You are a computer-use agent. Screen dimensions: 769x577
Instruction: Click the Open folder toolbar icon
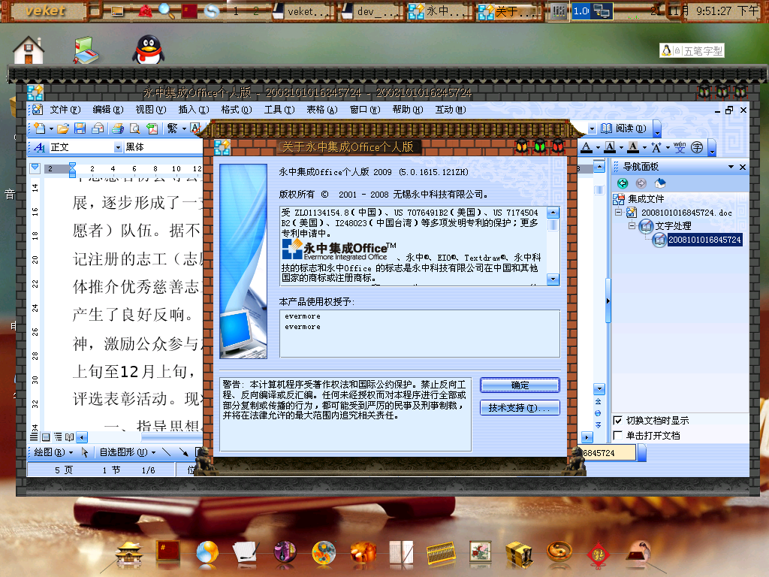pyautogui.click(x=63, y=128)
